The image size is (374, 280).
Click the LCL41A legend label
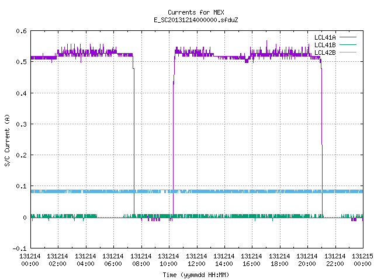pyautogui.click(x=325, y=37)
